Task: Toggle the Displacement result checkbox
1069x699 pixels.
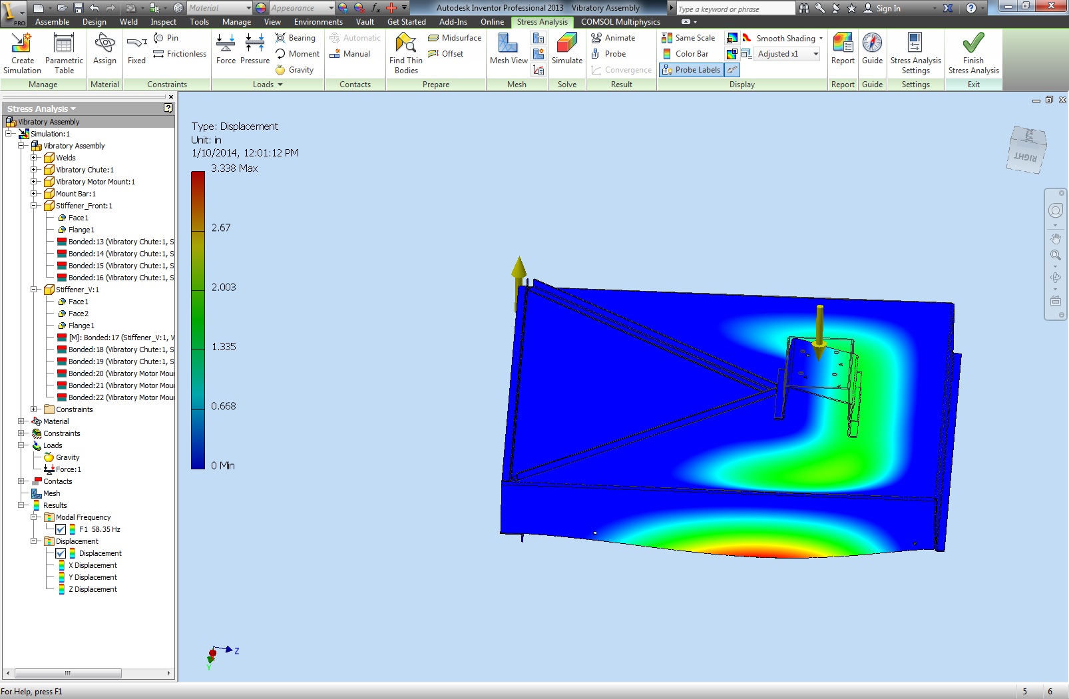Action: (x=61, y=553)
